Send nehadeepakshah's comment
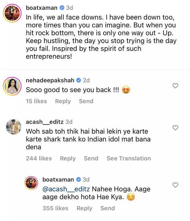This screenshot has height=221, width=190. (86, 101)
